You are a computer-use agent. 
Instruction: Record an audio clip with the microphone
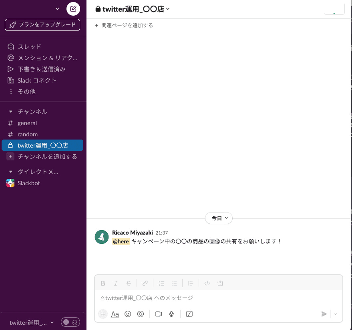tap(171, 314)
